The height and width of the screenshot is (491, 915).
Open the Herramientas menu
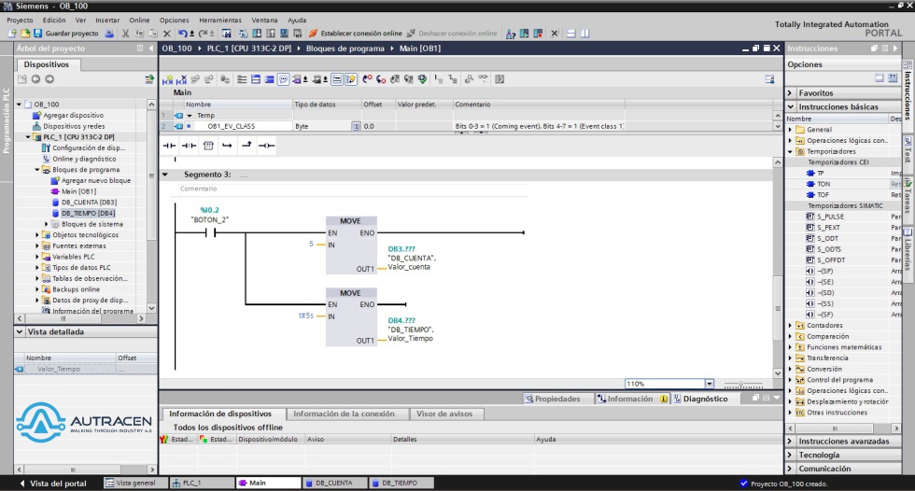tap(220, 20)
